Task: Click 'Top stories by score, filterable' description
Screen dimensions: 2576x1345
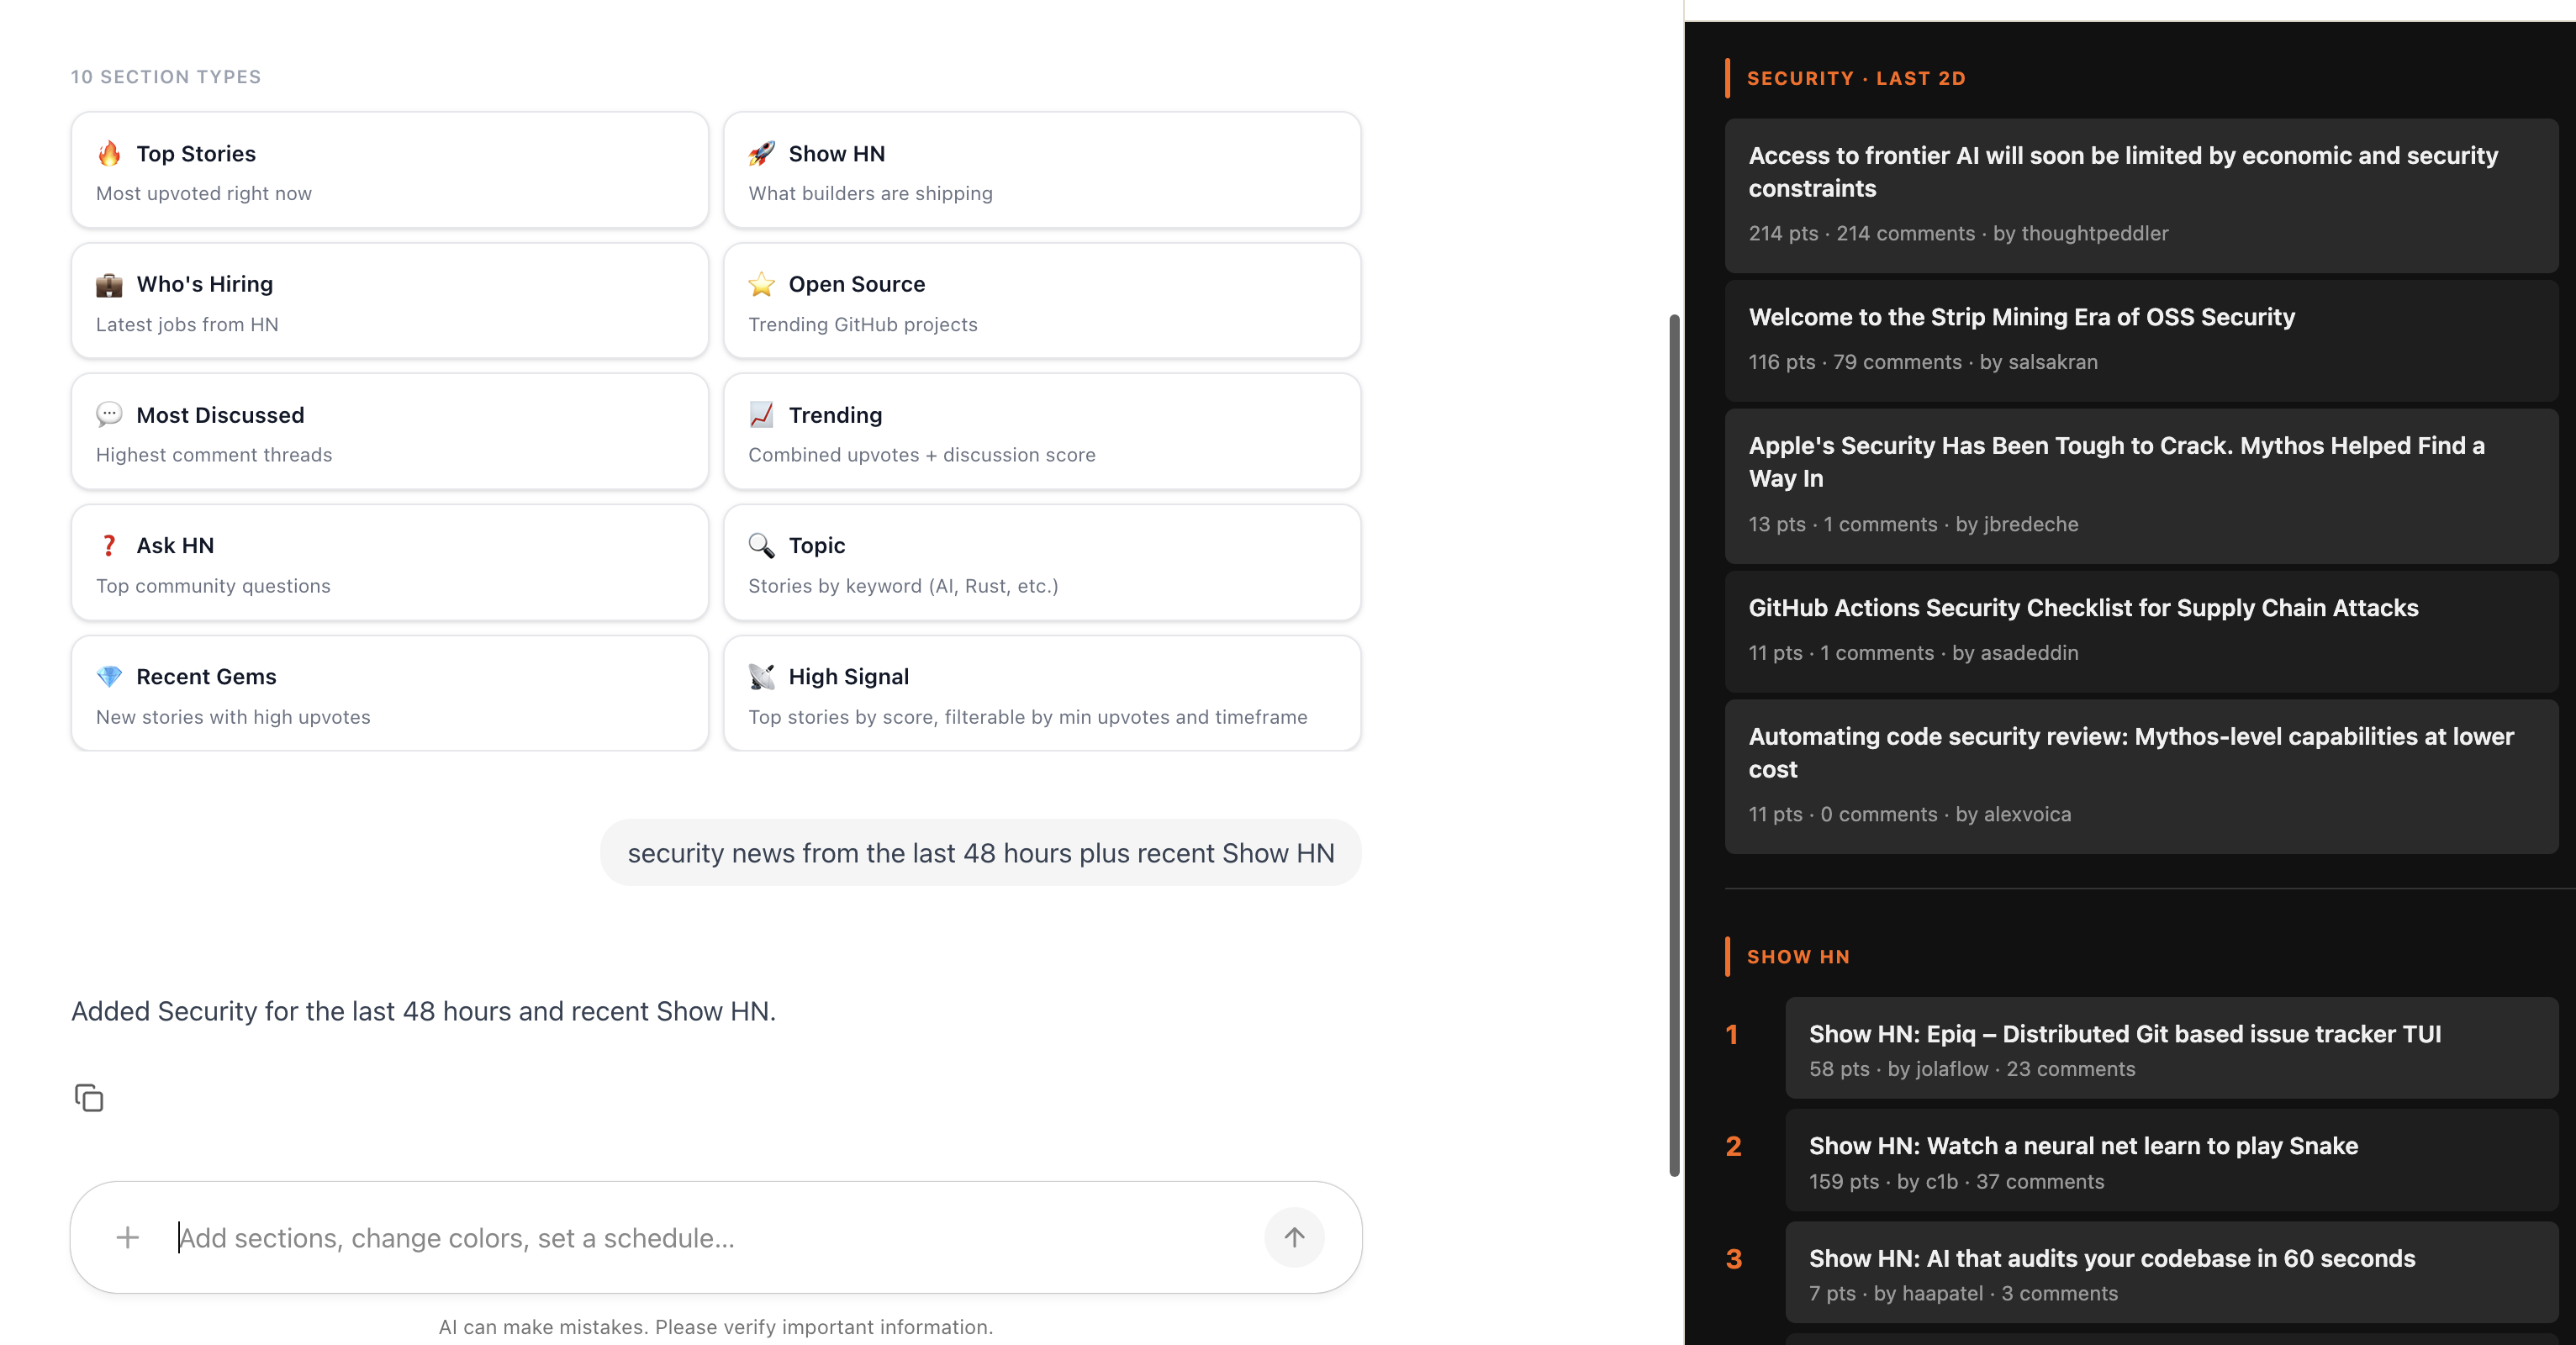Action: 1028,717
